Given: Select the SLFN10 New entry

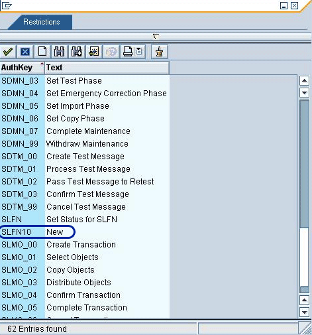Looking at the screenshot, I should tap(85, 232).
